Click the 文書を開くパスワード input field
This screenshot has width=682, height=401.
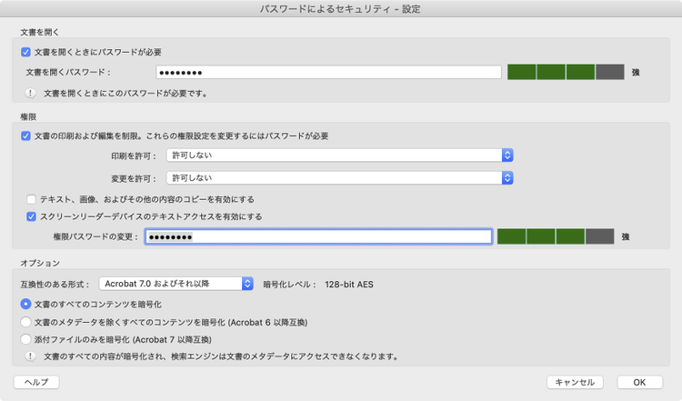click(x=328, y=72)
